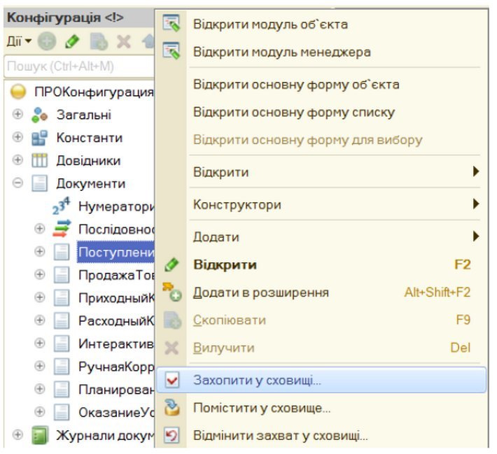Image resolution: width=497 pixels, height=454 pixels.
Task: Click the Пошук search input field
Action: [77, 66]
